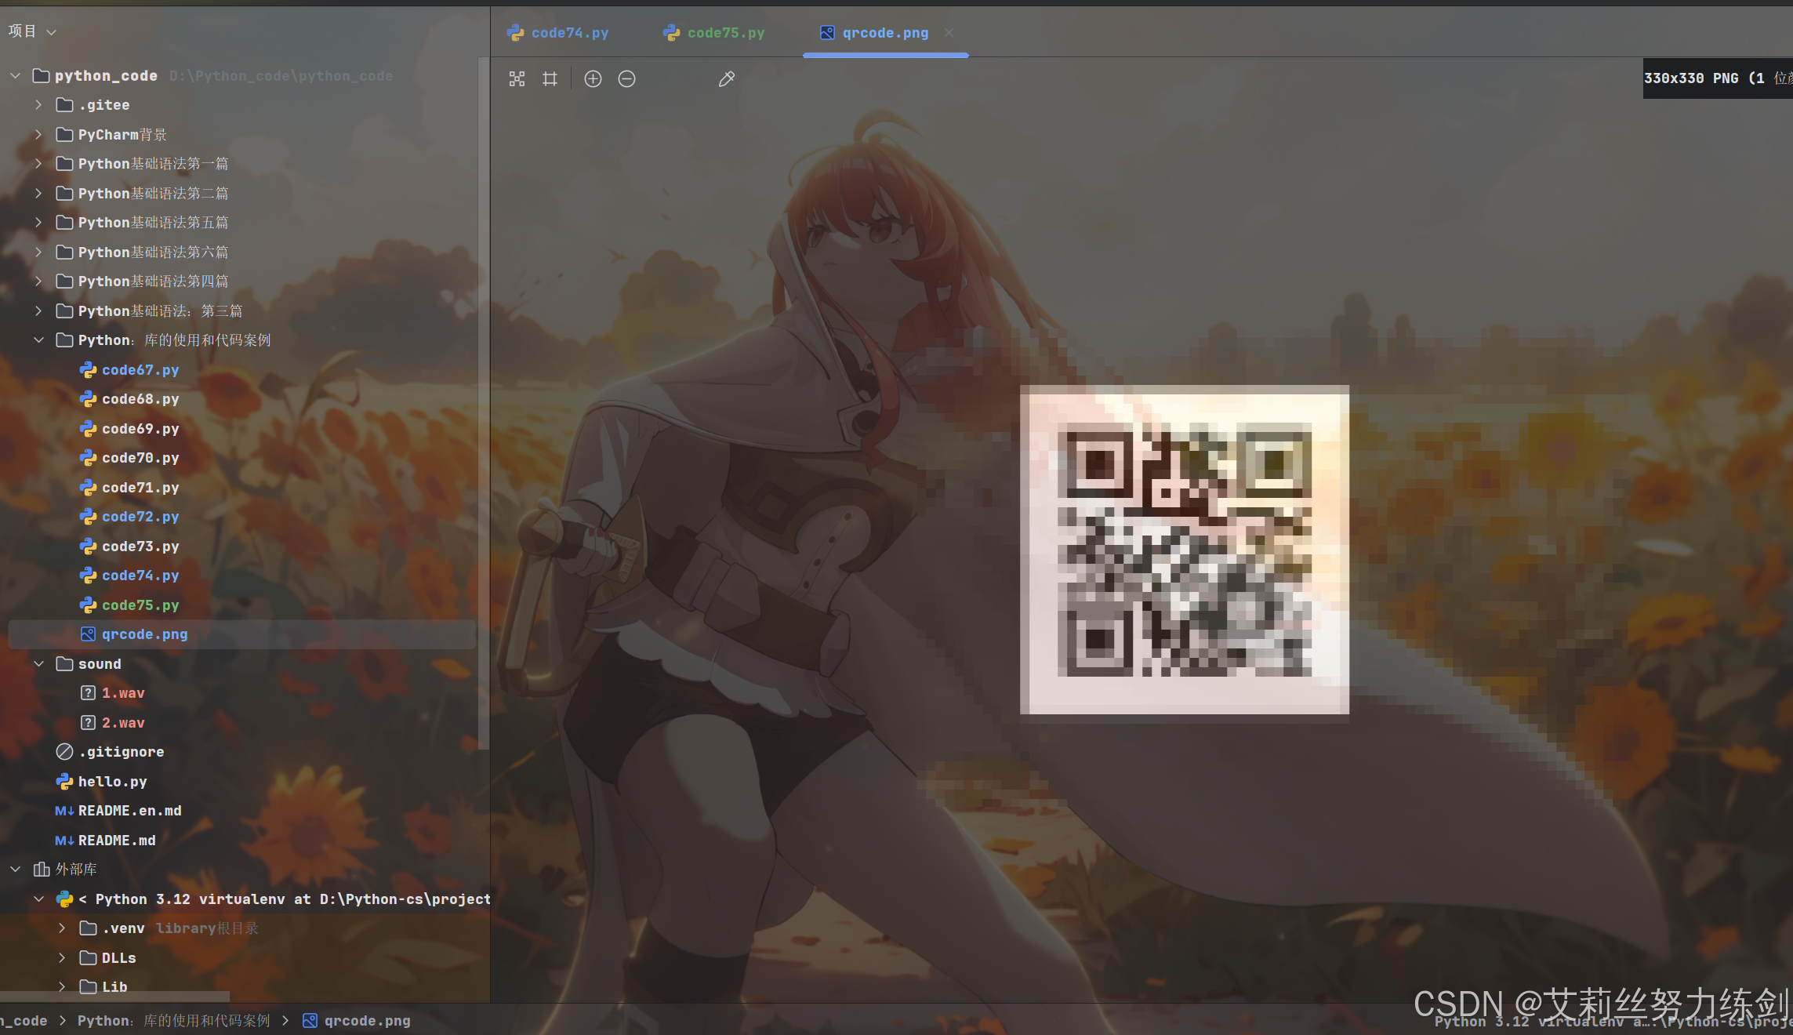
Task: Close the qrcode.png editor tab
Action: pyautogui.click(x=949, y=33)
